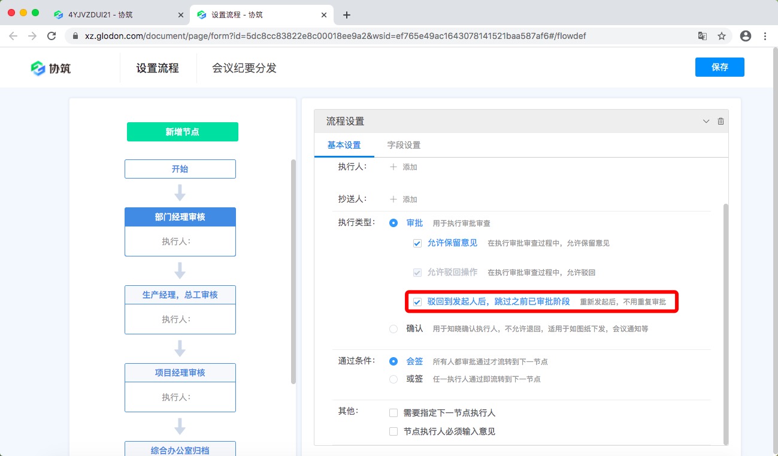Open the Google Translate icon in address bar

pos(702,36)
